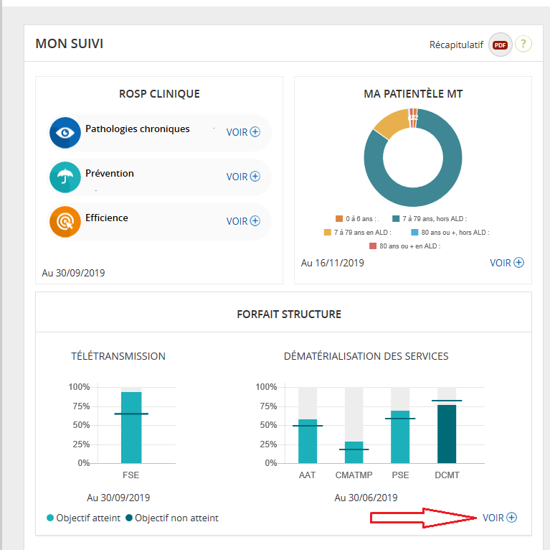Image resolution: width=550 pixels, height=550 pixels.
Task: Click the Récapitulatif label
Action: pos(457,45)
